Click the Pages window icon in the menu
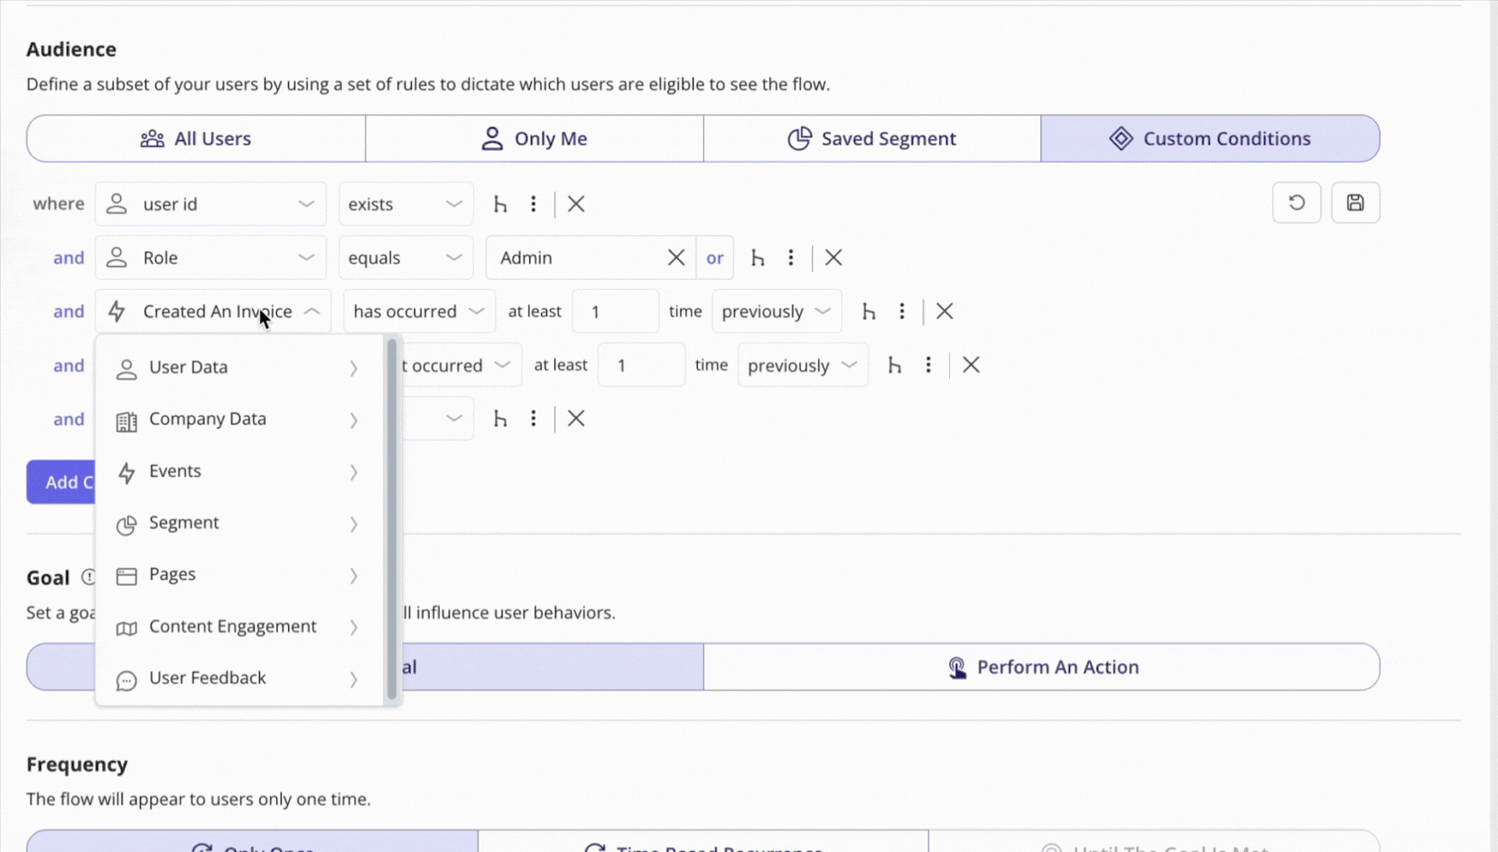Viewport: 1498px width, 852px height. point(126,576)
